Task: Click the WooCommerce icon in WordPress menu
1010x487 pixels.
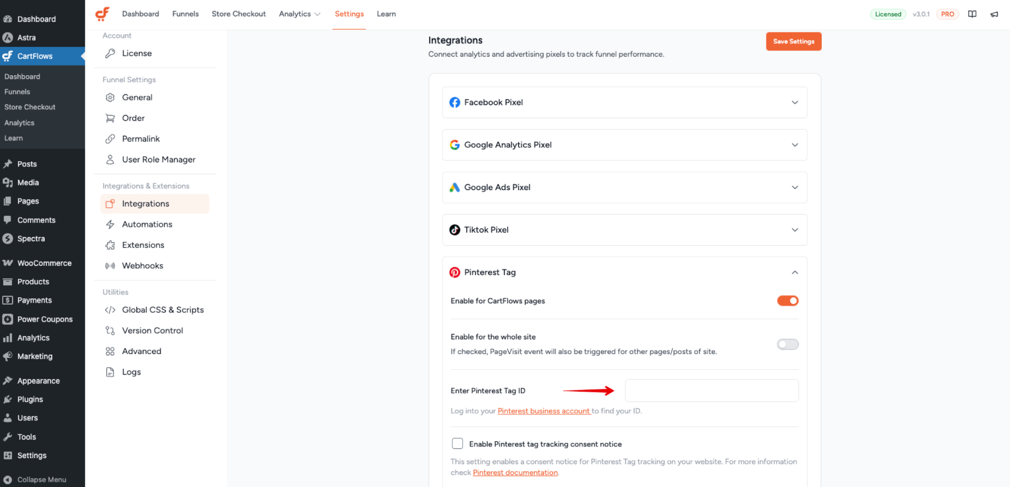Action: coord(8,263)
